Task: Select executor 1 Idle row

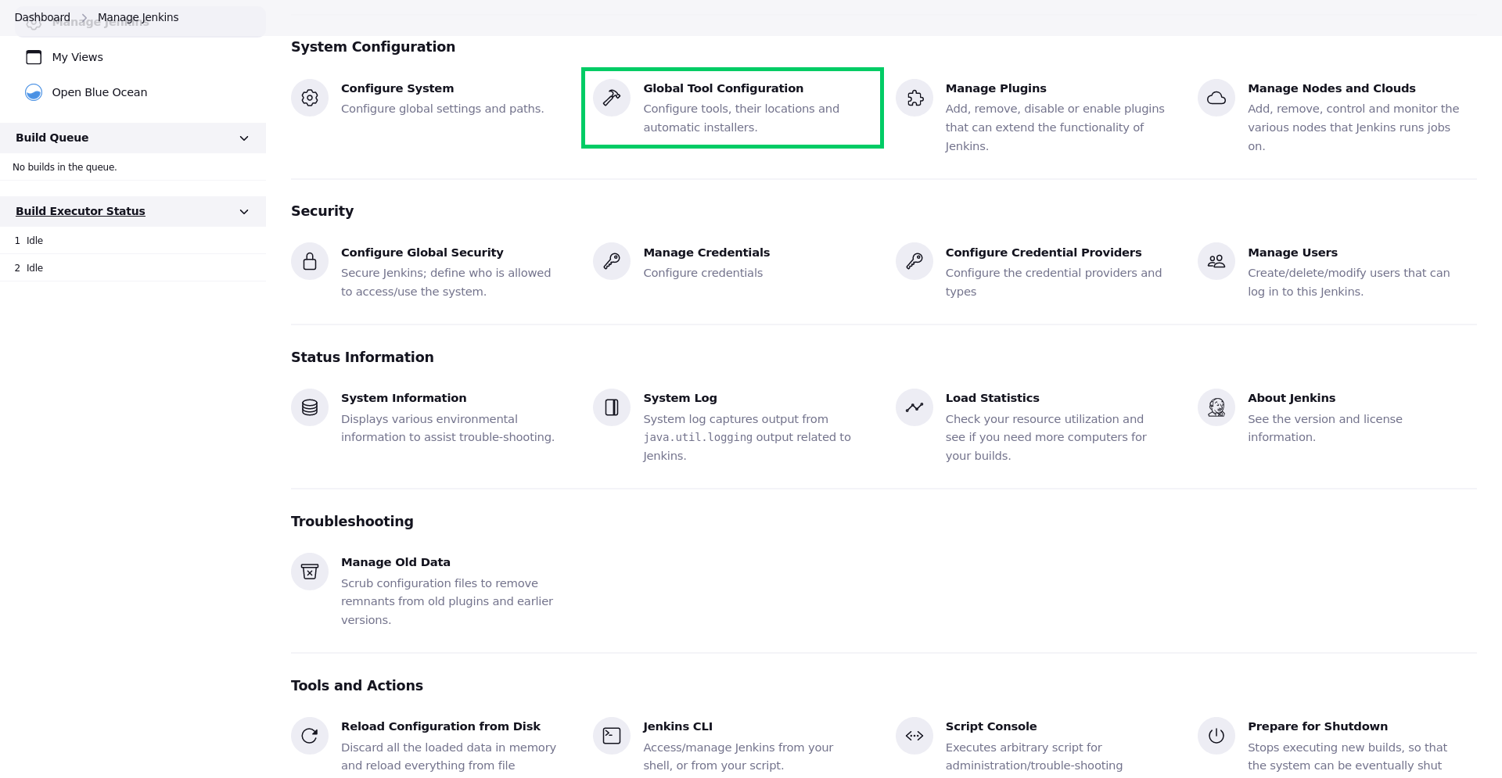Action: (x=133, y=241)
